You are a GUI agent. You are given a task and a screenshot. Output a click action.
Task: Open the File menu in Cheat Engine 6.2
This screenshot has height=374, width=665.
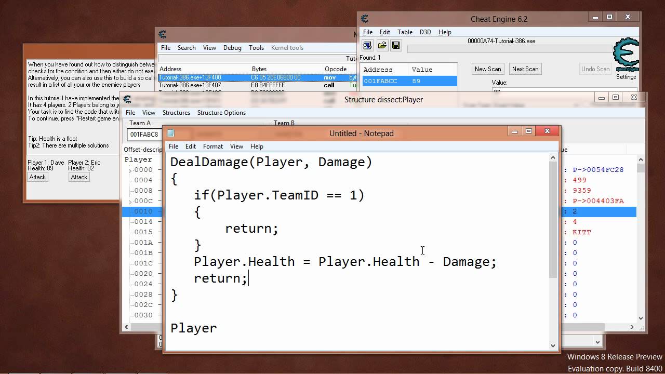coord(368,32)
